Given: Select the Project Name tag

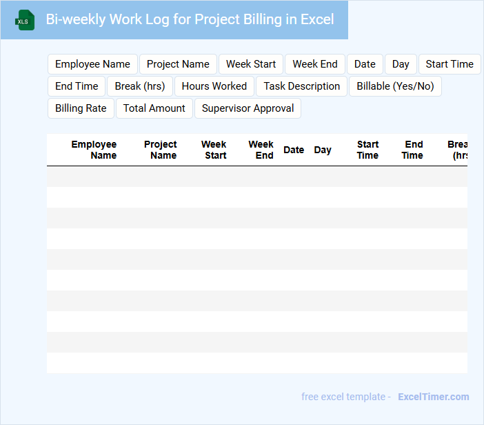Looking at the screenshot, I should click(178, 64).
